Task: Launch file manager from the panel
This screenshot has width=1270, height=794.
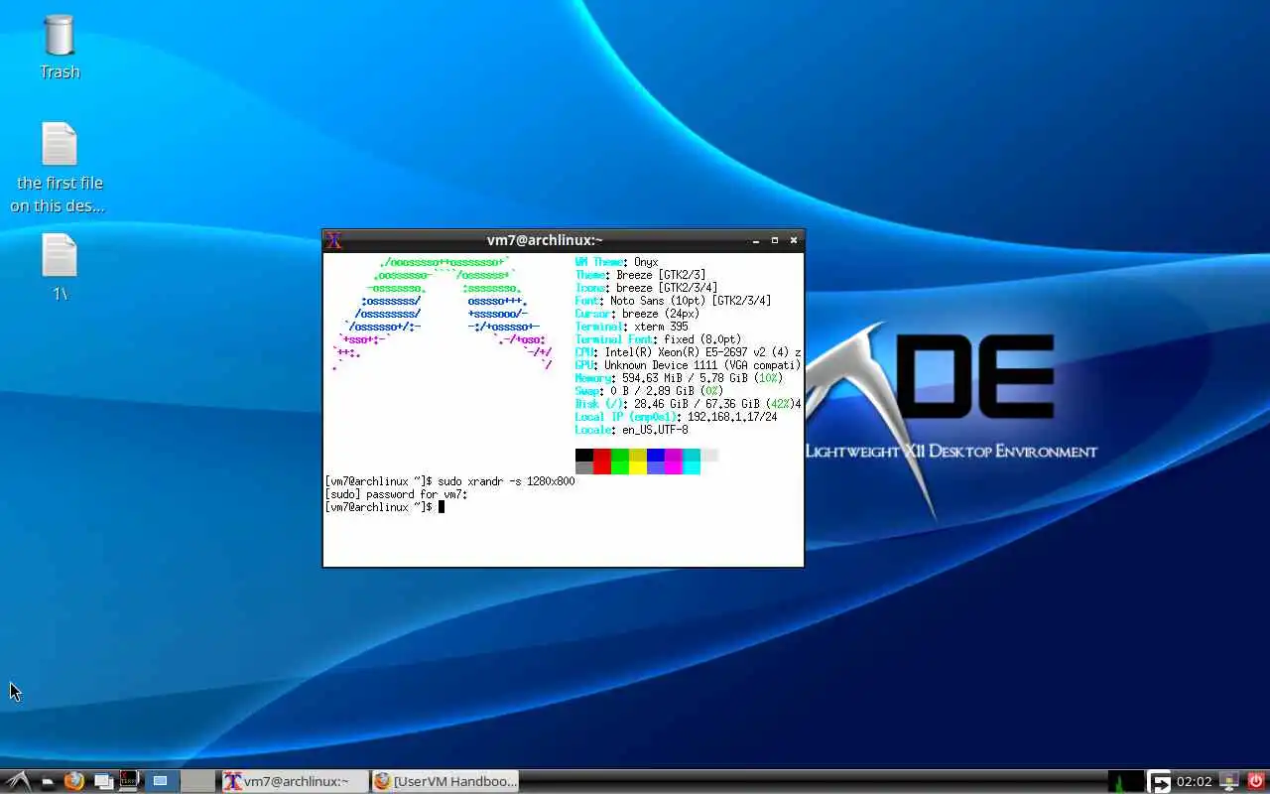Action: [x=48, y=782]
